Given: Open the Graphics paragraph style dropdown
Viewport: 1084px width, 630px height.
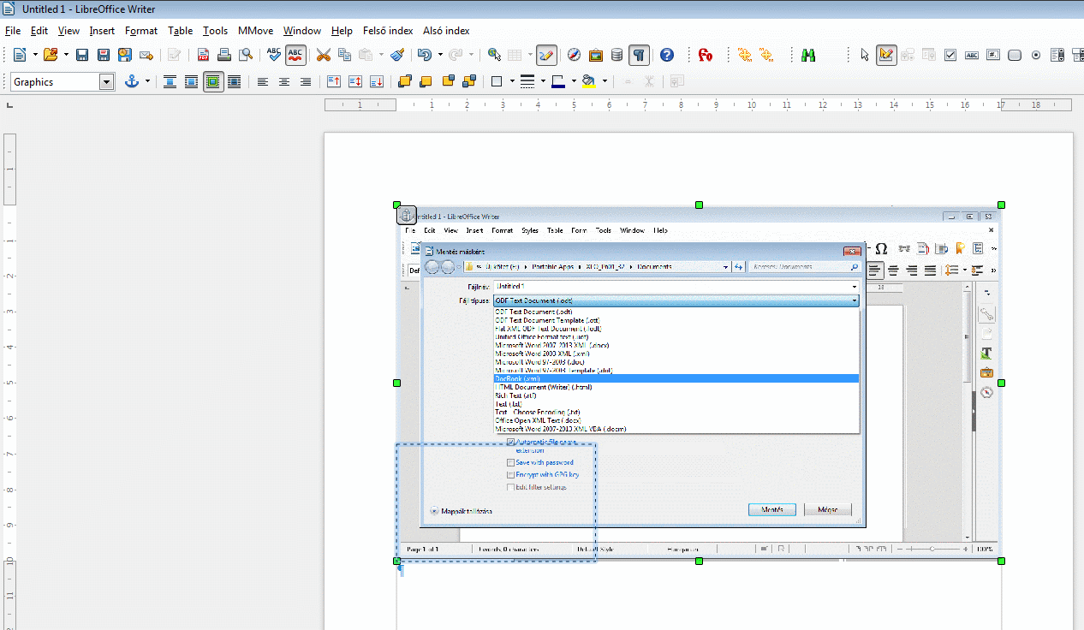Looking at the screenshot, I should (106, 82).
